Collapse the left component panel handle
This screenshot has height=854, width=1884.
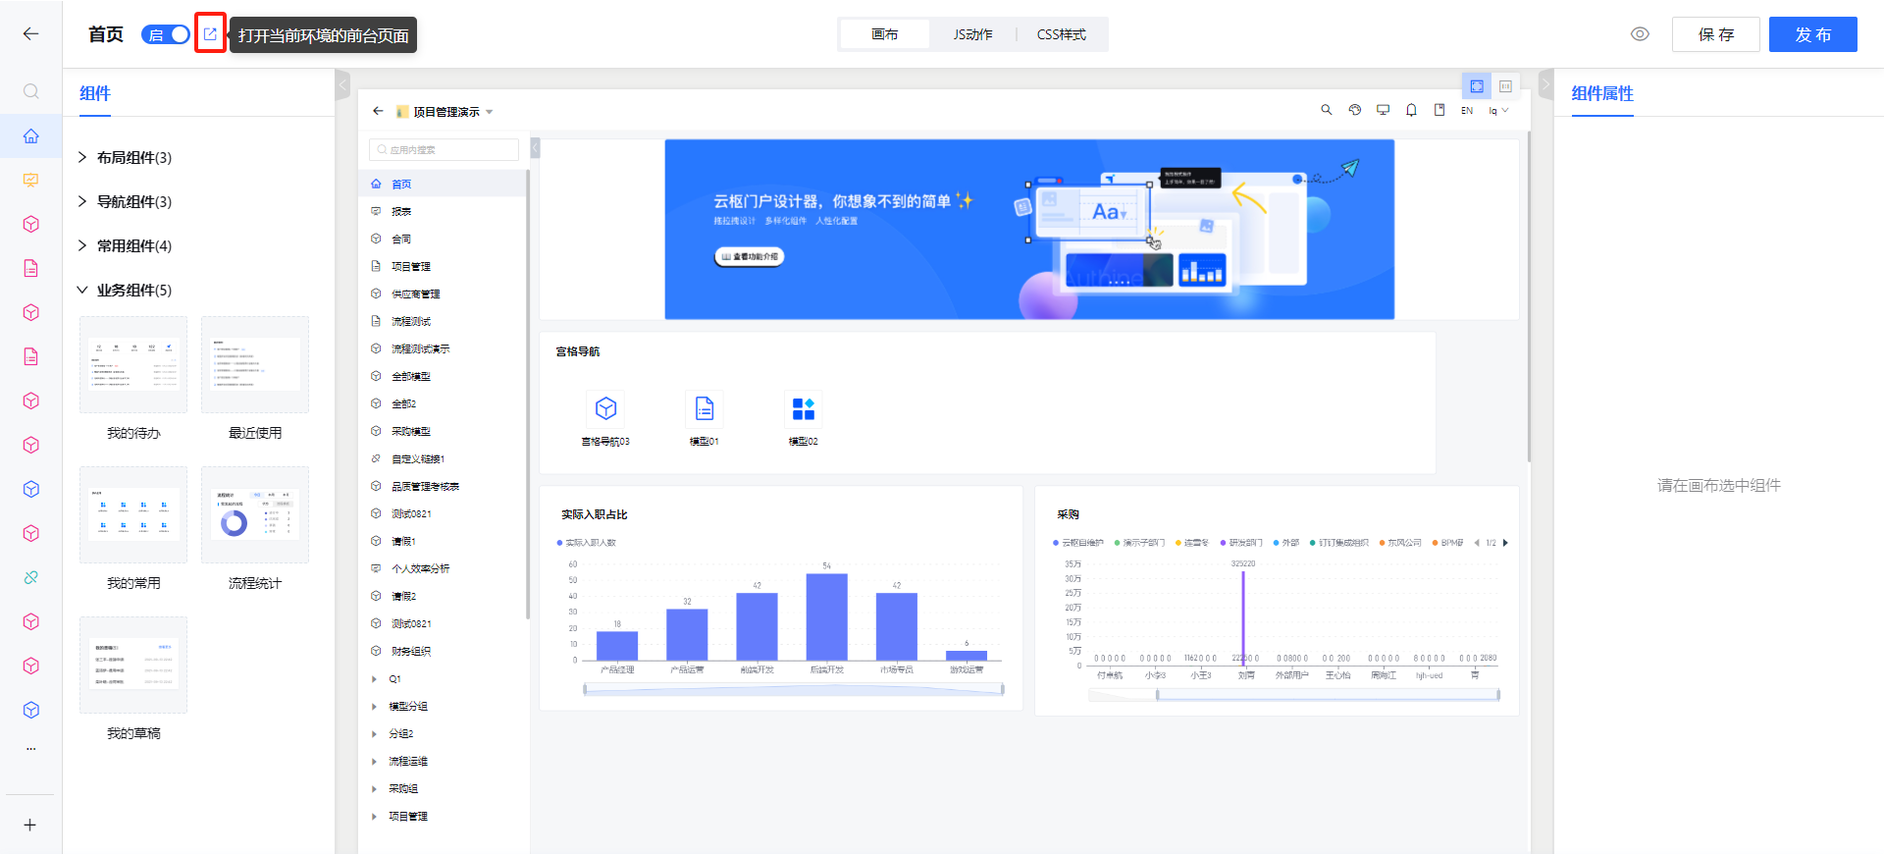[342, 84]
